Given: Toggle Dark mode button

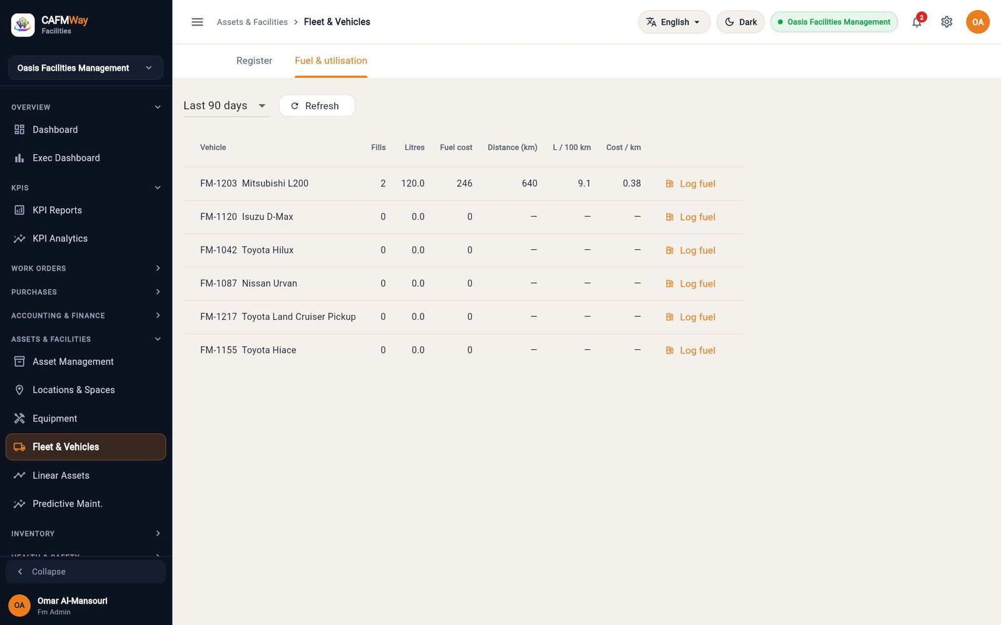Looking at the screenshot, I should [740, 22].
